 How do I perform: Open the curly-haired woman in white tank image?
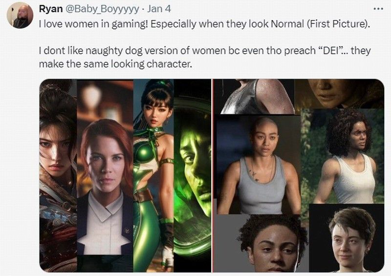(x=345, y=156)
